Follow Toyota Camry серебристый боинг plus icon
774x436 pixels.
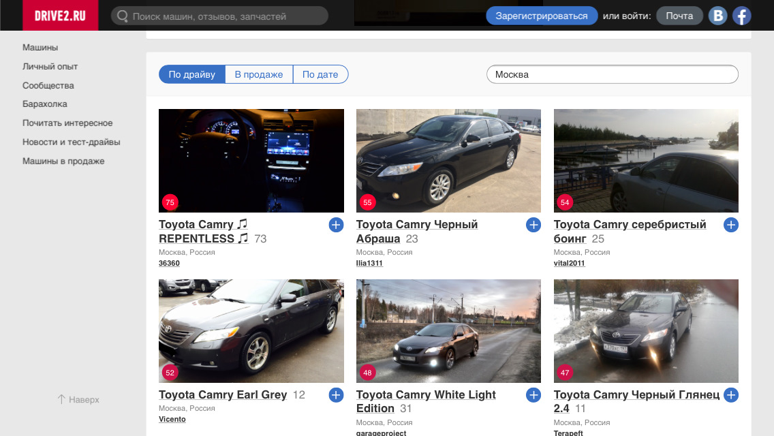point(730,225)
